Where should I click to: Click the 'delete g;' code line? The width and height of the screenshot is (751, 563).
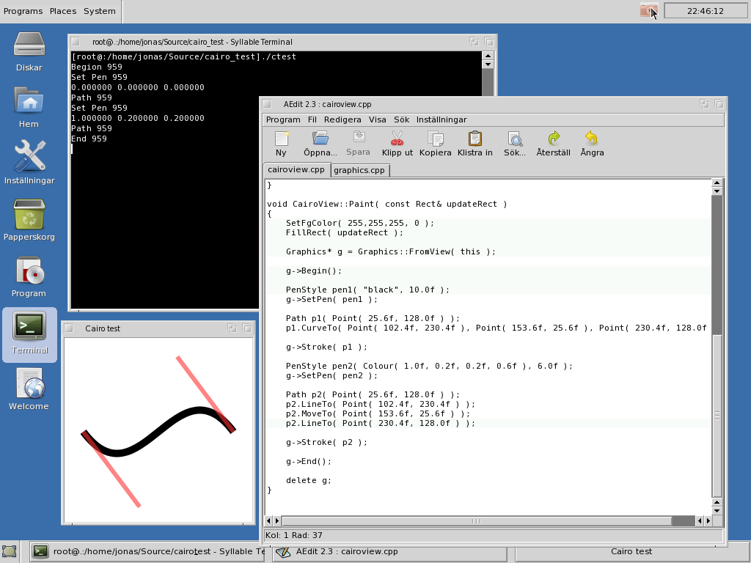[x=309, y=480]
